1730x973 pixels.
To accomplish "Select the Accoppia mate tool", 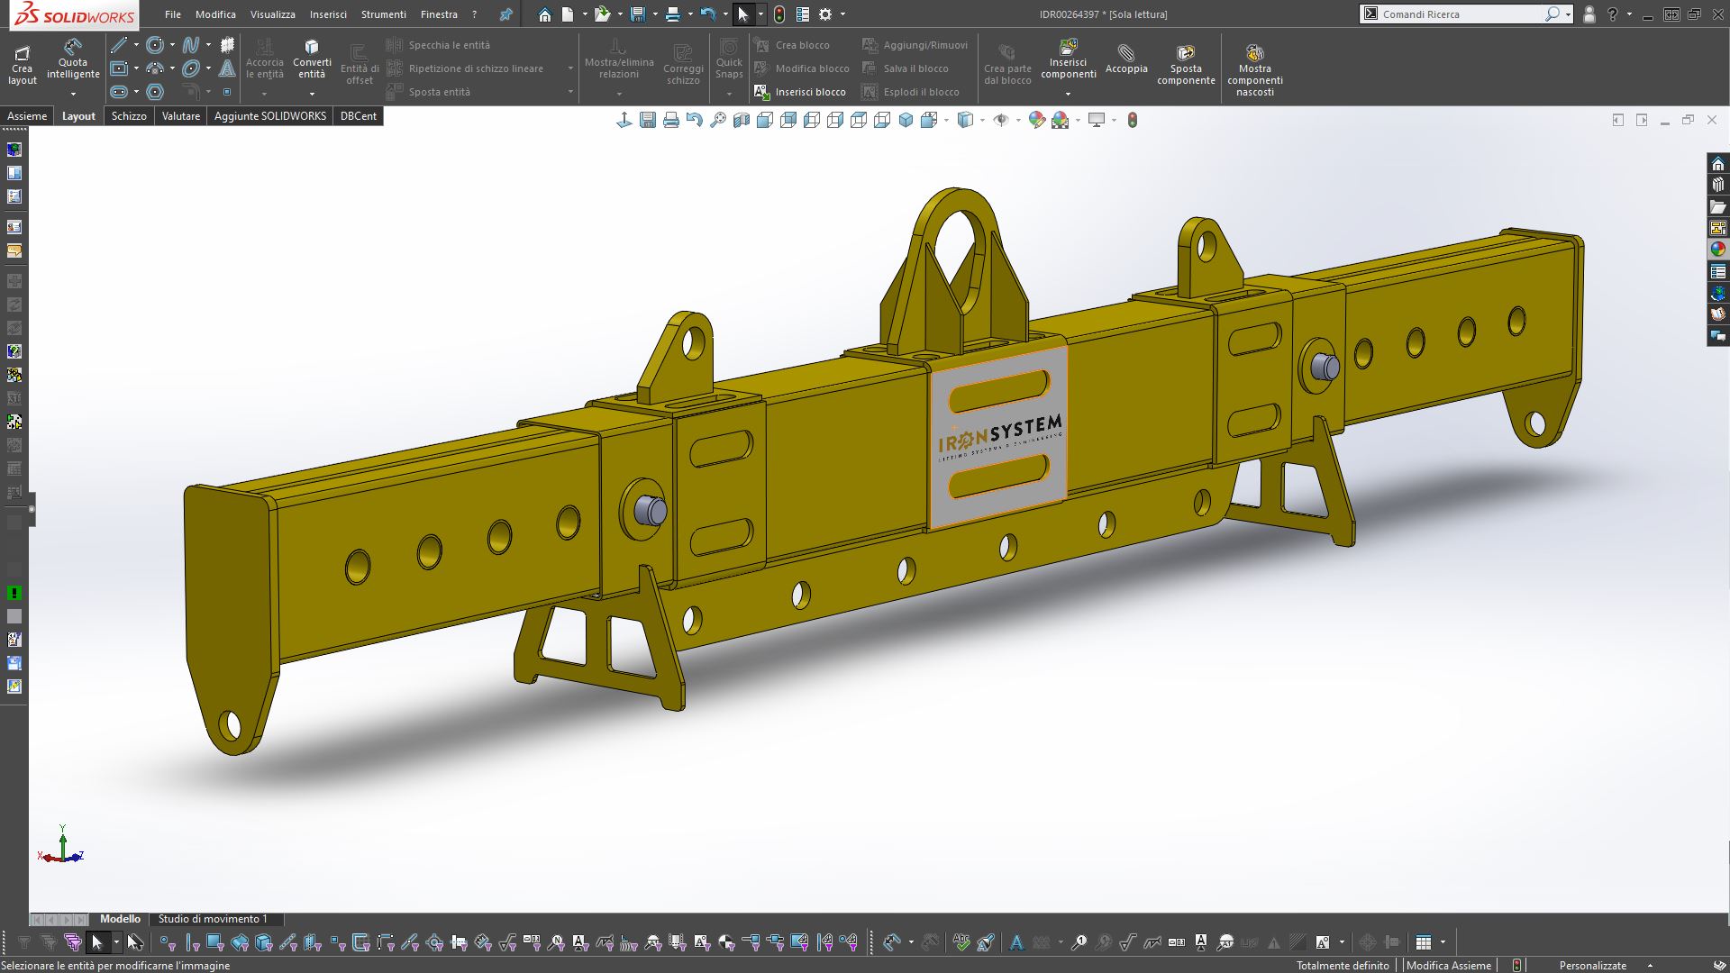I will pyautogui.click(x=1126, y=59).
